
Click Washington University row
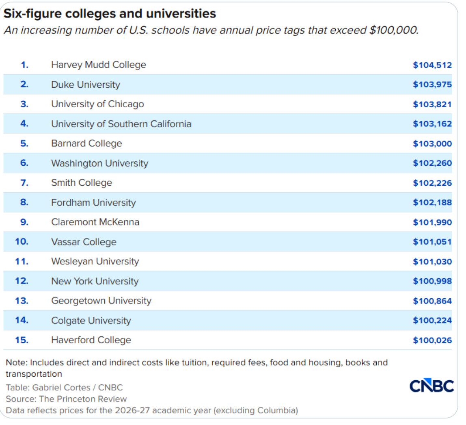[x=228, y=163]
